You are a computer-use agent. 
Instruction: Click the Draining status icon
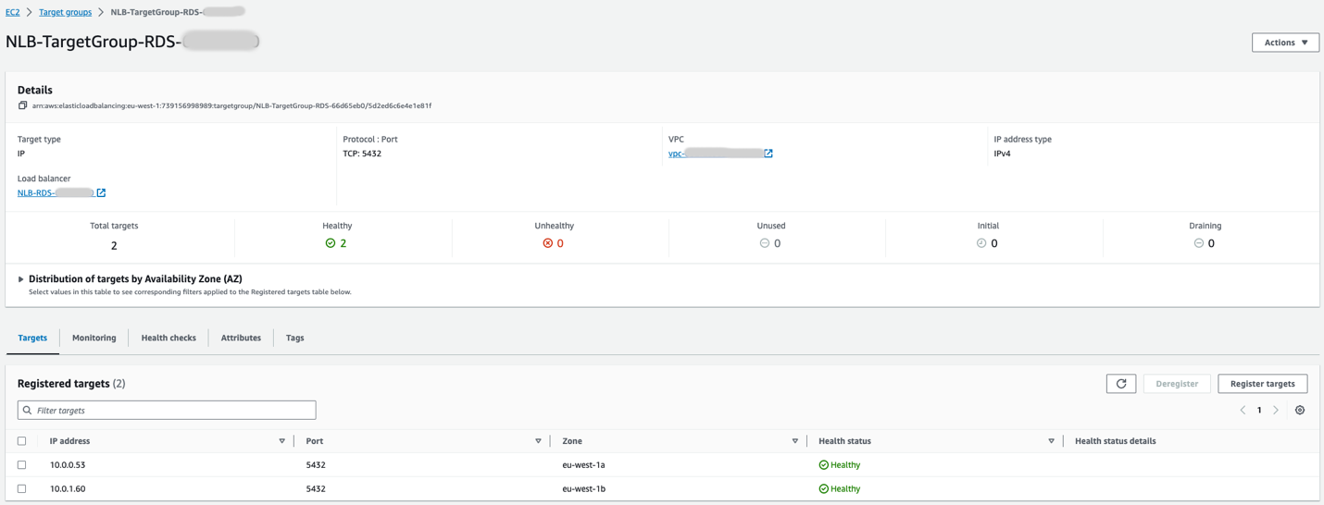tap(1199, 243)
